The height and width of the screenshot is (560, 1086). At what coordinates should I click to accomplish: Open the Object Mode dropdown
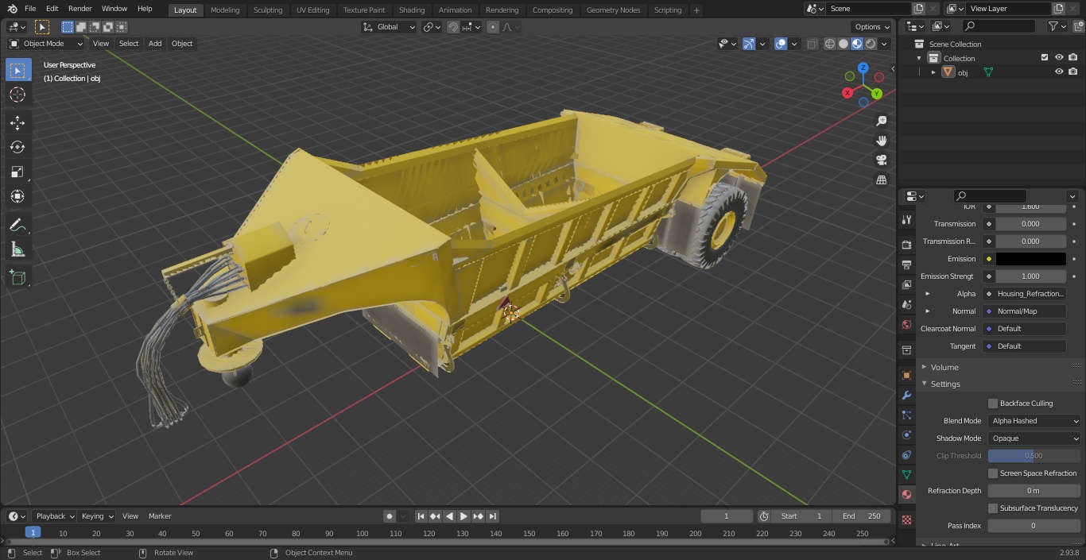46,44
